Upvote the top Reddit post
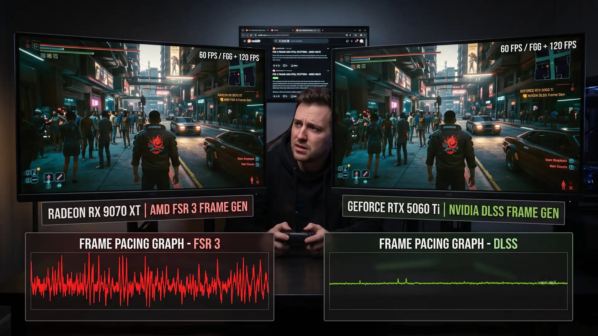Screen dimensions: 598x336 (x=274, y=66)
